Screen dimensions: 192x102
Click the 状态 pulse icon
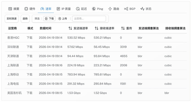pos(142,9)
